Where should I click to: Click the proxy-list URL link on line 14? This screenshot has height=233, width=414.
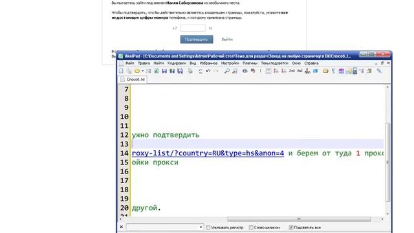point(208,153)
